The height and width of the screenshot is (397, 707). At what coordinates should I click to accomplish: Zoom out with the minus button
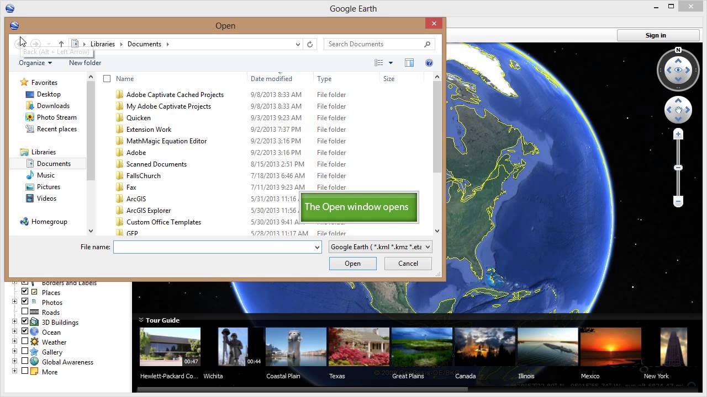[x=678, y=201]
